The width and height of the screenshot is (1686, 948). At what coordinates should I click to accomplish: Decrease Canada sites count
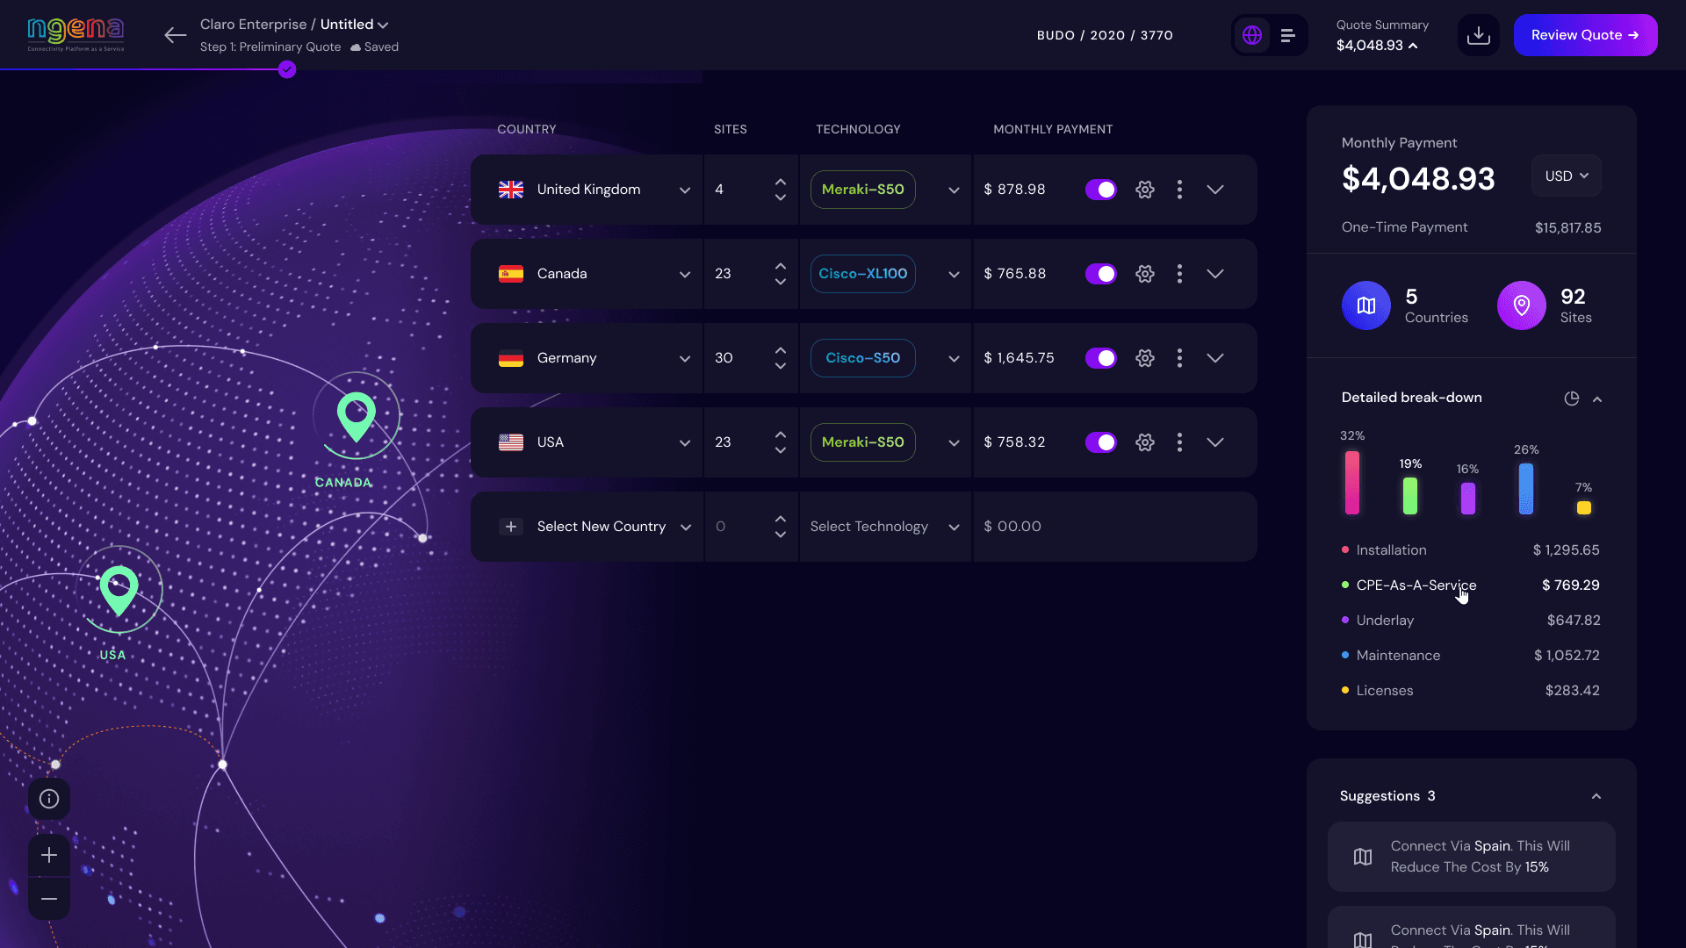coord(781,282)
